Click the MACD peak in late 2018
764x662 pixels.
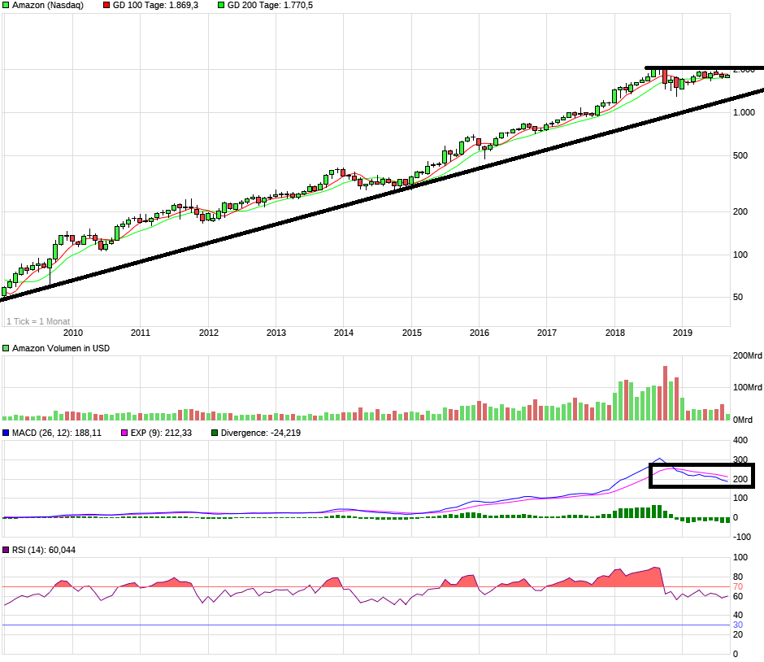(x=660, y=458)
